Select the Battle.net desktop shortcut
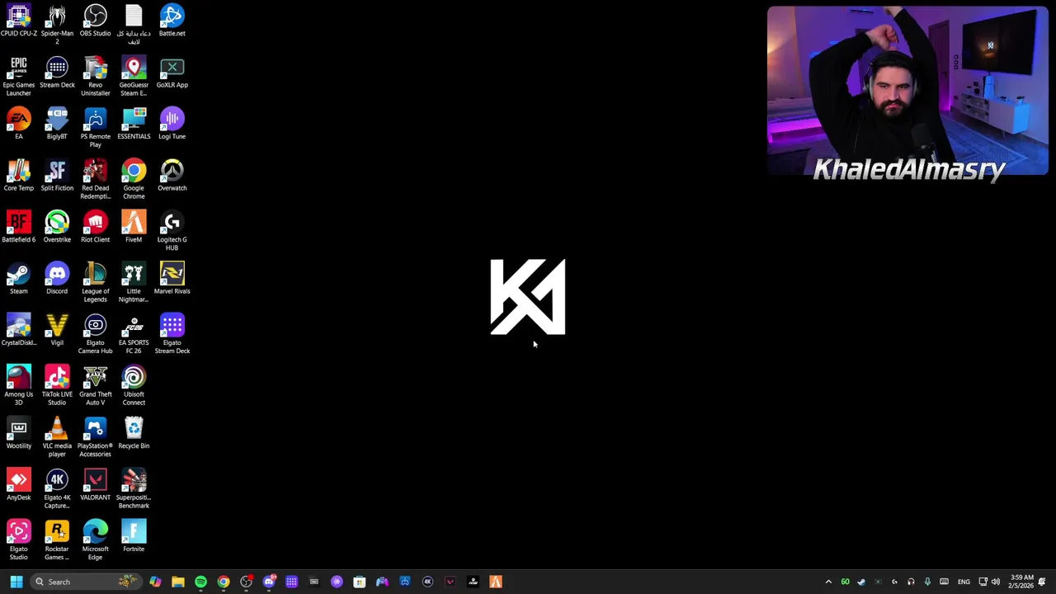The width and height of the screenshot is (1056, 594). [172, 21]
